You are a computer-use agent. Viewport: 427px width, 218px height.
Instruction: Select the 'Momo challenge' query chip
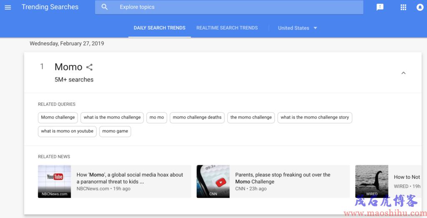[x=58, y=117]
